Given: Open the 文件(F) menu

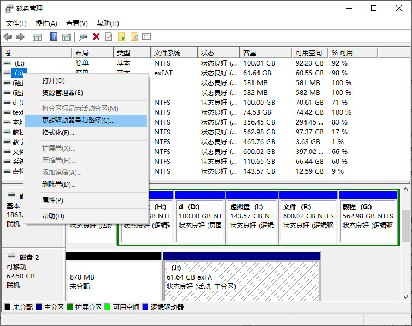Looking at the screenshot, I should click(x=16, y=23).
